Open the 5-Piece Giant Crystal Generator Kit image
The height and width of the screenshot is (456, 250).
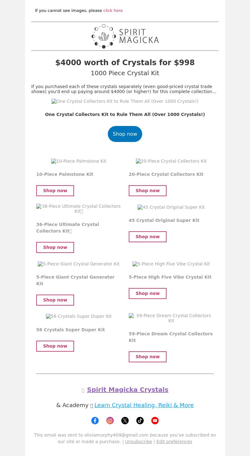[79, 264]
